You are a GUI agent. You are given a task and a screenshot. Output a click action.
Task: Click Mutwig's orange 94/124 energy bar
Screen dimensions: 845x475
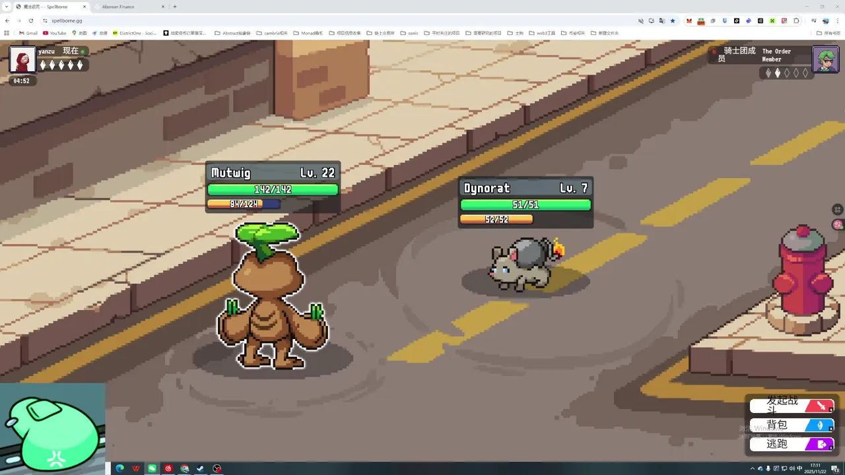pos(244,204)
